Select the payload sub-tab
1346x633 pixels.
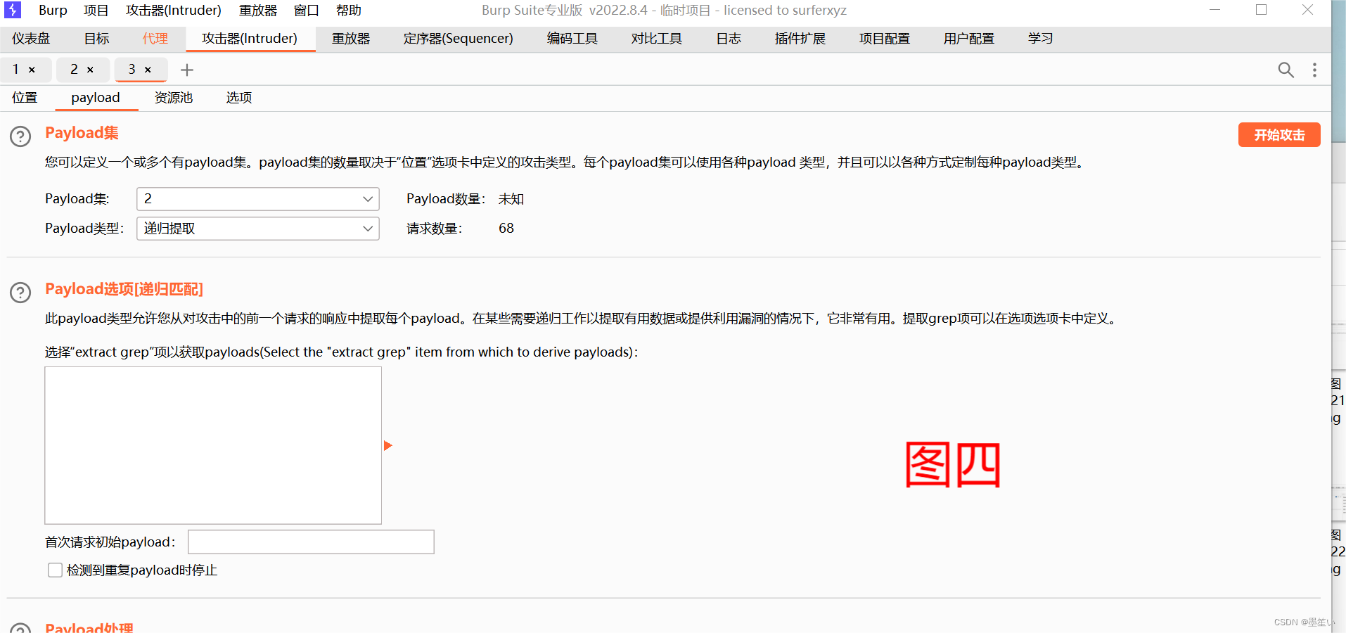click(x=96, y=98)
